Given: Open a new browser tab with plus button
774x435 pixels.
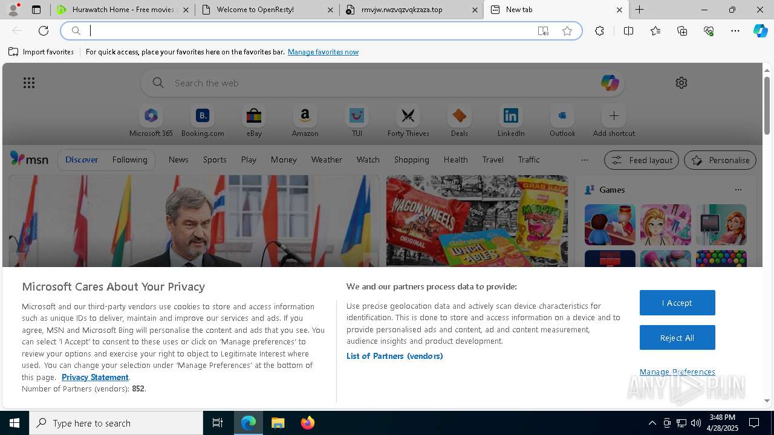Looking at the screenshot, I should [639, 10].
